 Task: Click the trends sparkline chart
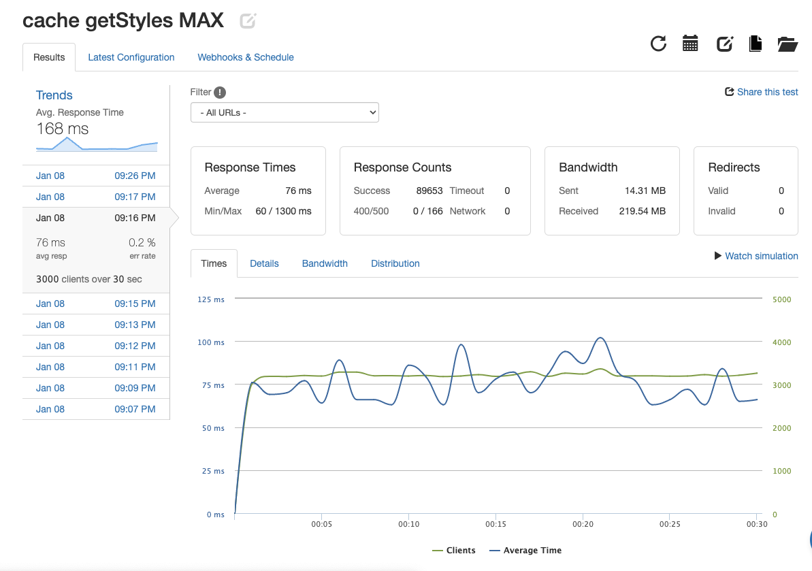pos(97,144)
